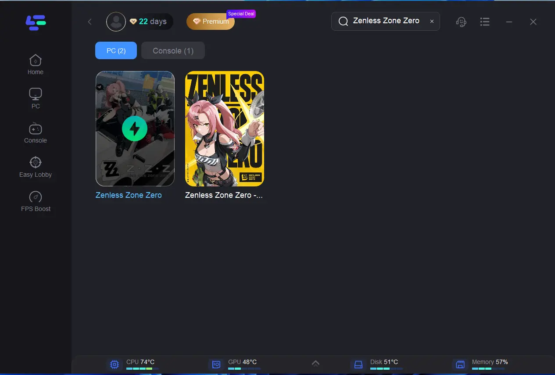The image size is (555, 375).
Task: Open Easy Lobby feature
Action: (x=36, y=167)
